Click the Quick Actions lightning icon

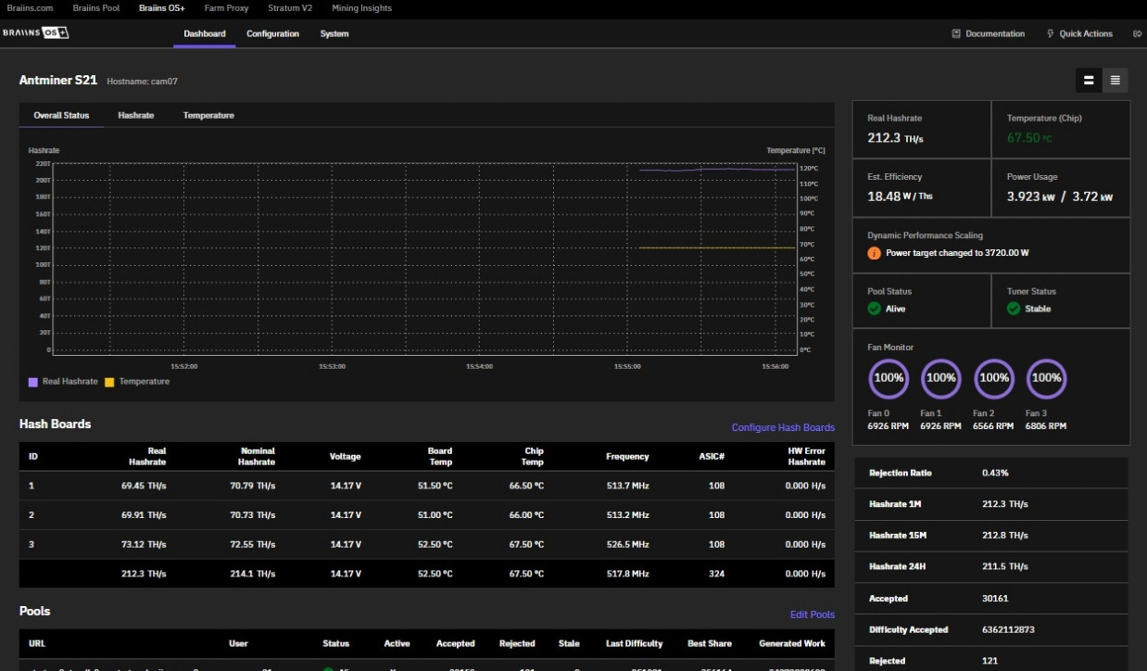click(x=1050, y=33)
